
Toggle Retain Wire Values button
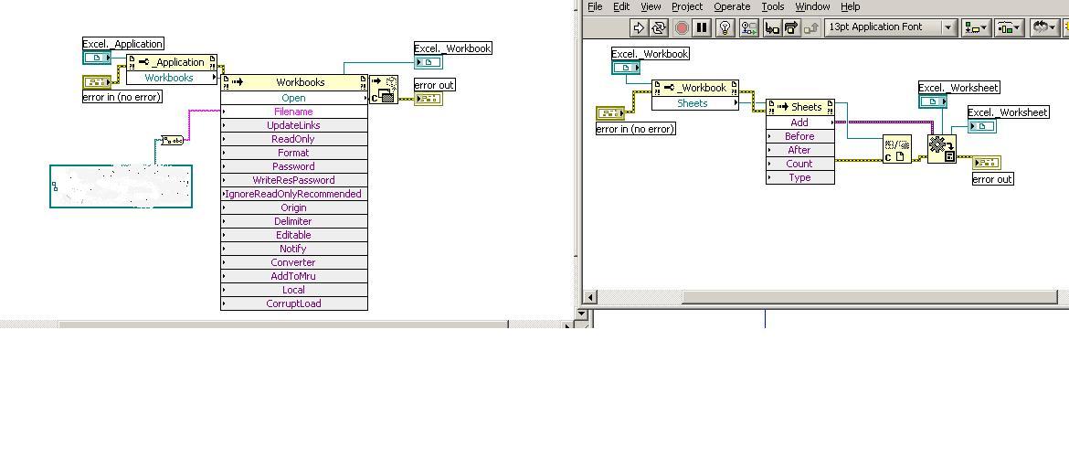point(749,27)
